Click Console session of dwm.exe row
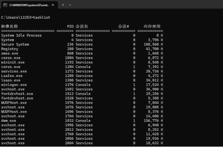Image resolution: width=223 pixels, height=147 pixels. point(83,121)
